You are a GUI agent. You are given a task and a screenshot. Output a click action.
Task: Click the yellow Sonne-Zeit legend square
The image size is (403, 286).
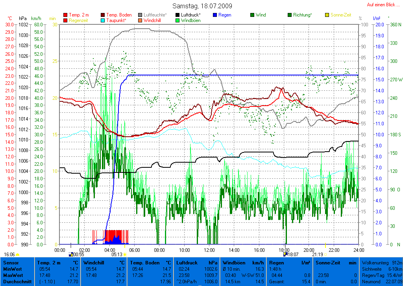(x=327, y=15)
